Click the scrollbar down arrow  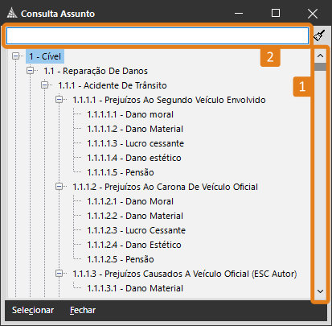point(320,291)
